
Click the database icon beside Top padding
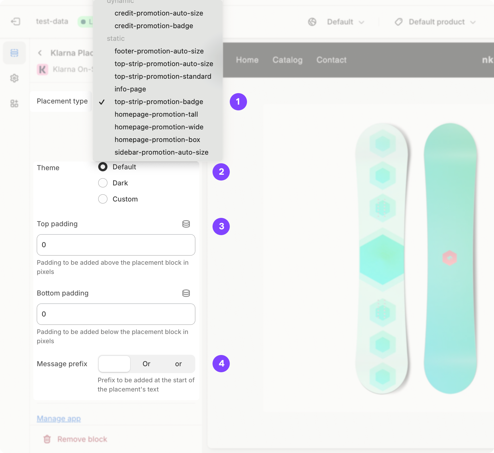point(186,224)
